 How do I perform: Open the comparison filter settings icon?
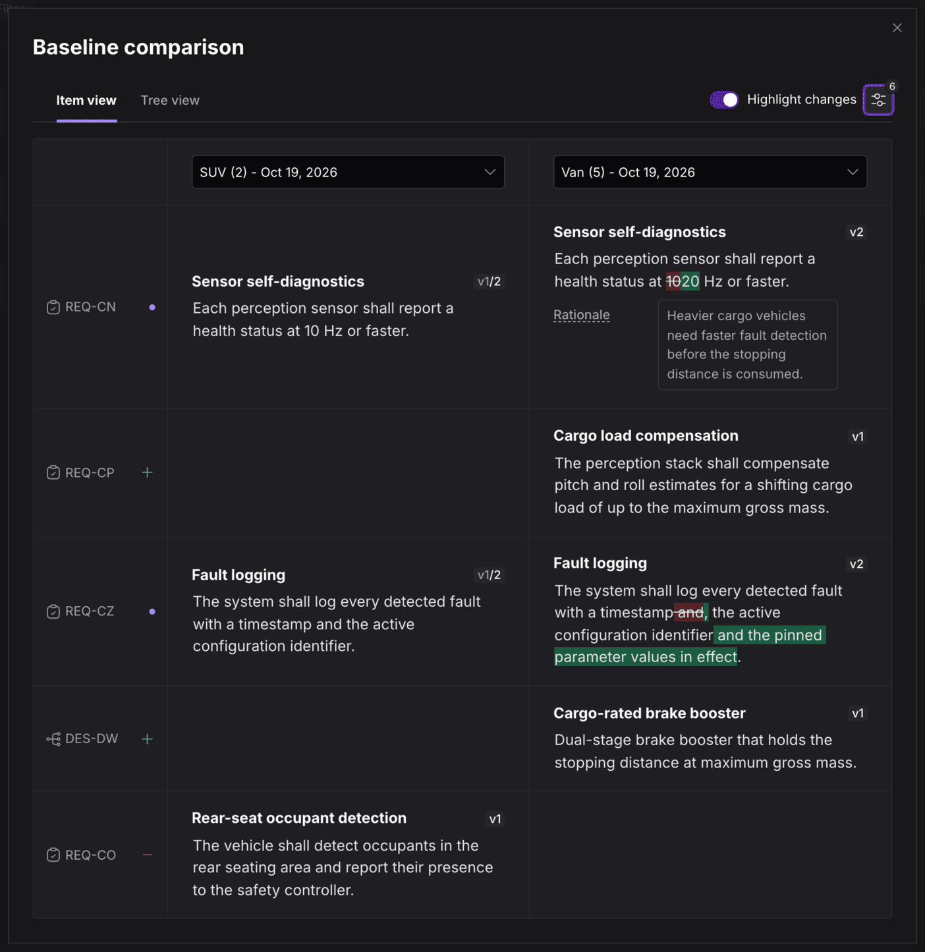(878, 100)
